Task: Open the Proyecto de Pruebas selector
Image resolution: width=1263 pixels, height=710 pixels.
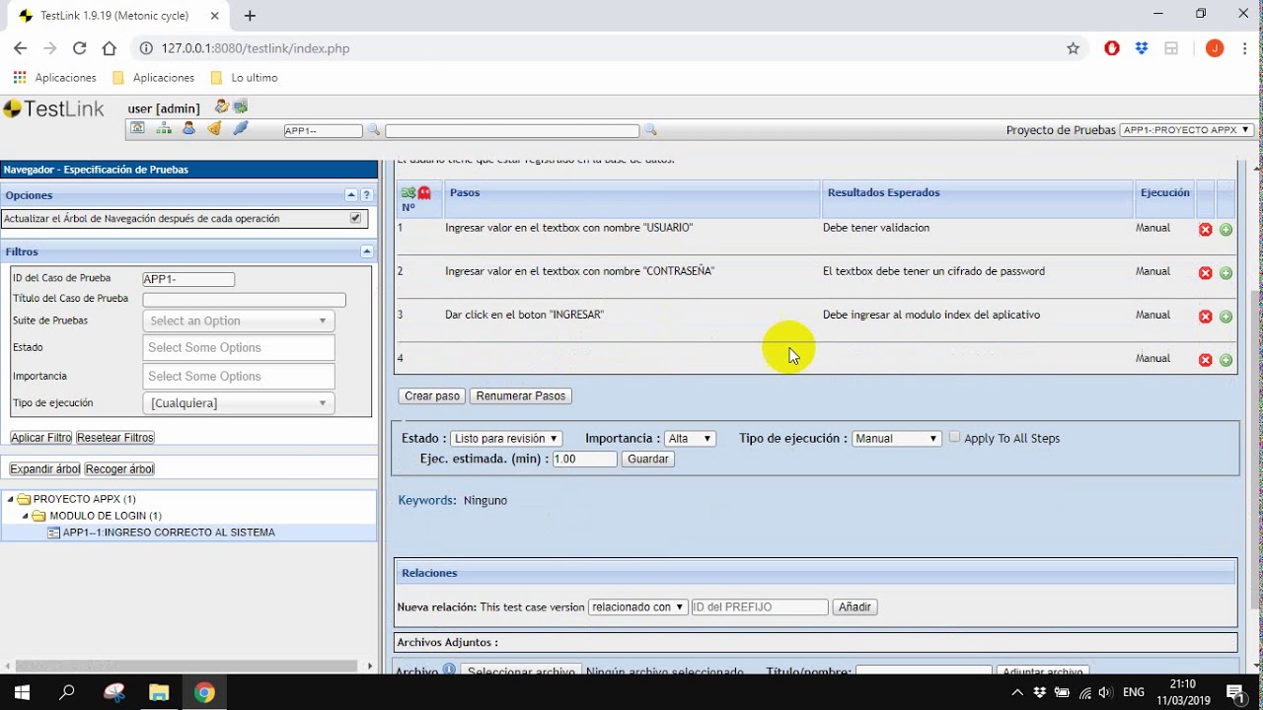Action: click(x=1187, y=130)
